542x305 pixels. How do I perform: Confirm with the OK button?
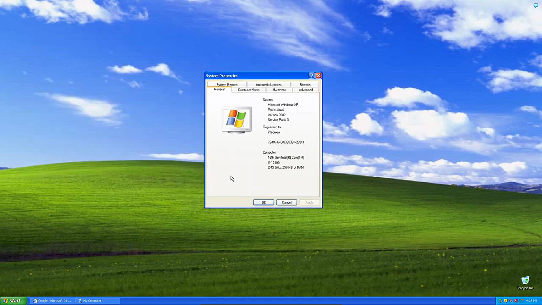(x=264, y=202)
